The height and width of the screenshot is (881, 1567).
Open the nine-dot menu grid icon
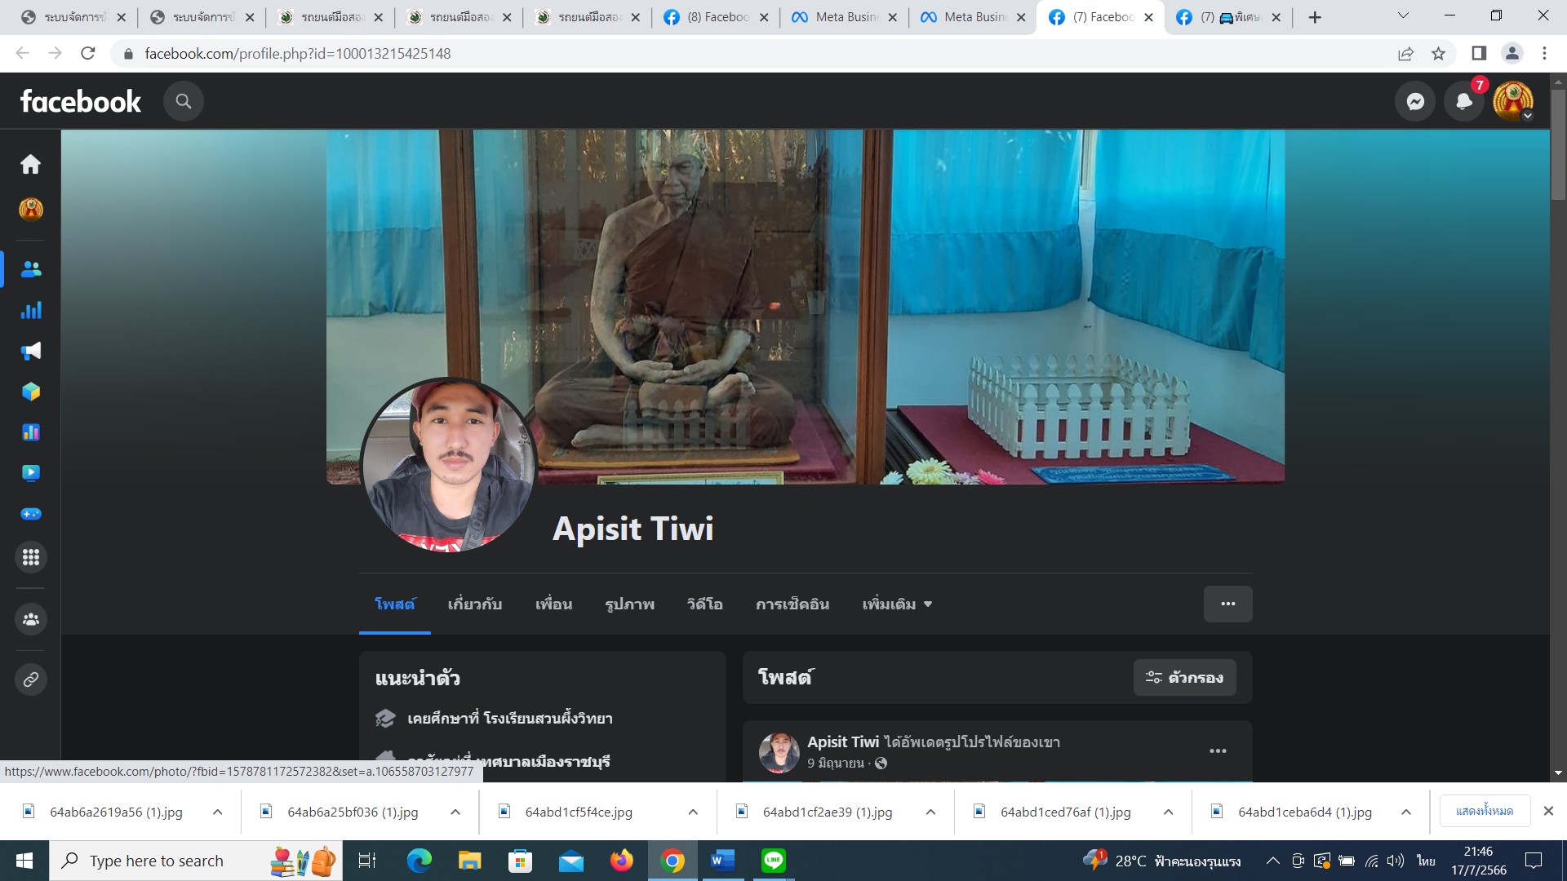click(31, 557)
